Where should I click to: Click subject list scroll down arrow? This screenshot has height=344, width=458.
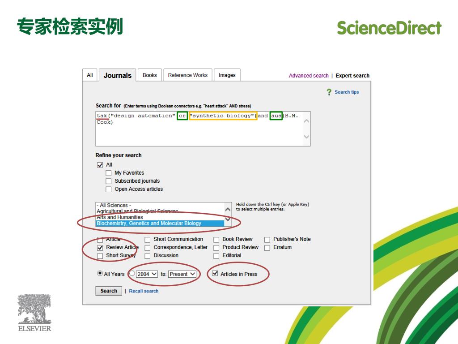pyautogui.click(x=228, y=219)
